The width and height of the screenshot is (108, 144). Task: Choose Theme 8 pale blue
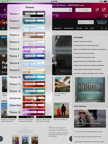30,63
